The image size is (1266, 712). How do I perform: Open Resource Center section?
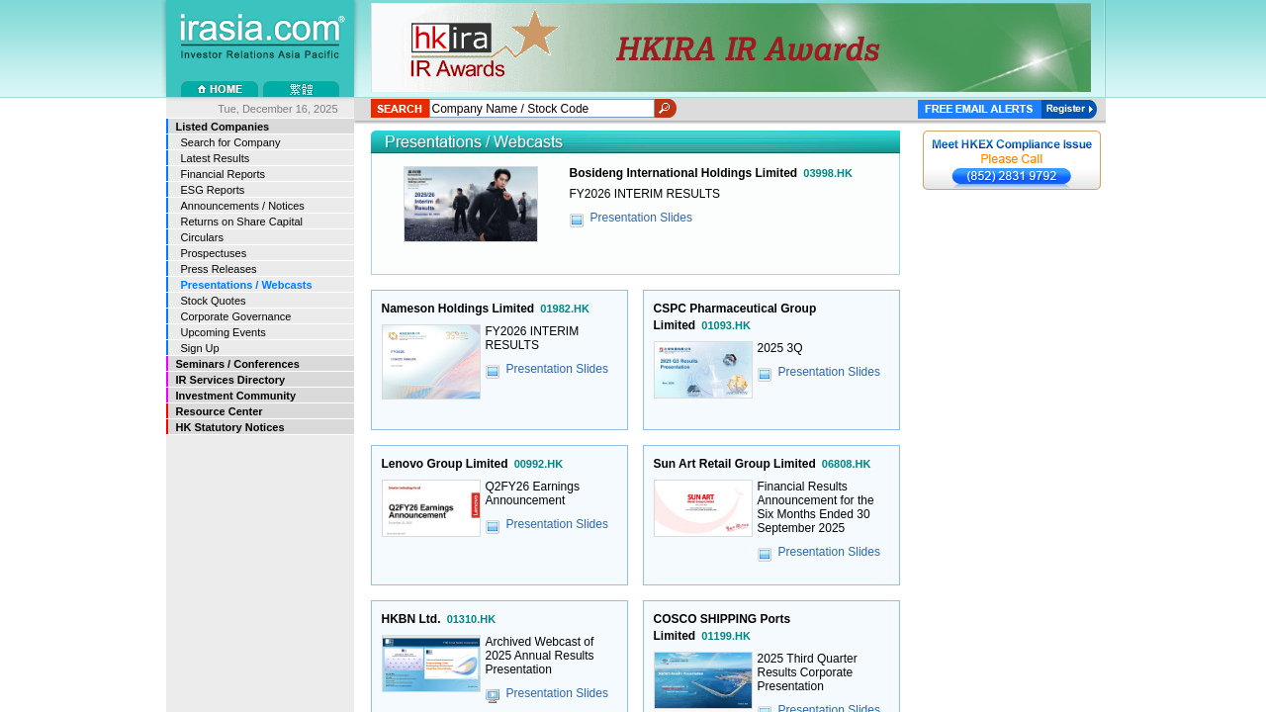click(x=260, y=411)
